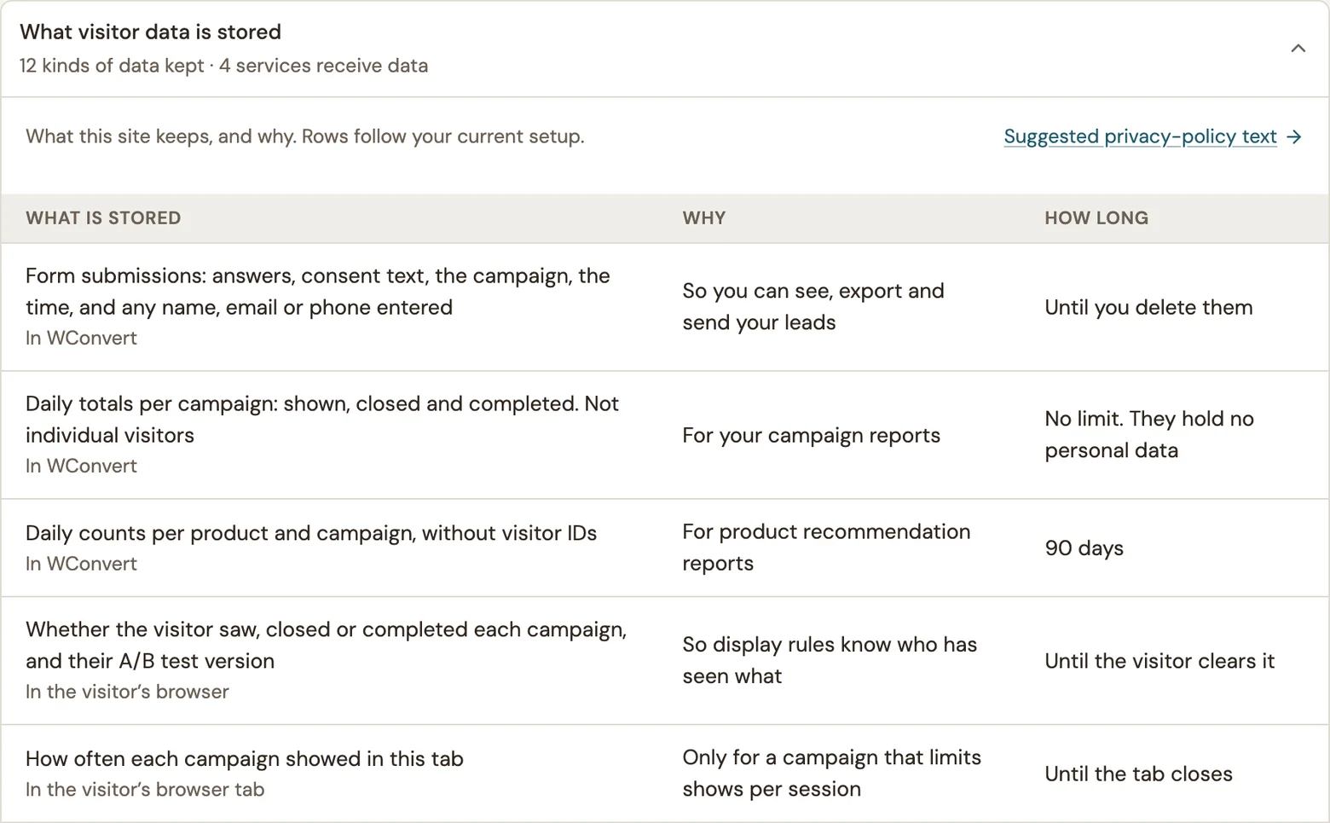
Task: Select the Form submissions description text
Action: tap(318, 292)
